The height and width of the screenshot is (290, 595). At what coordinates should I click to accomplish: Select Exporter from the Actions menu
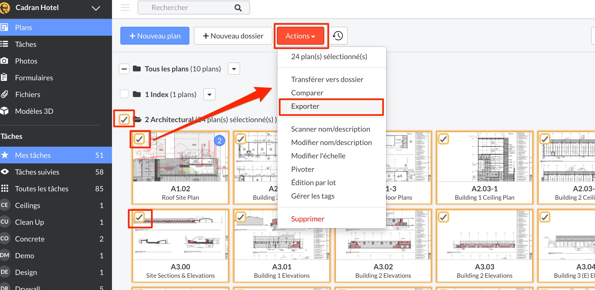(x=305, y=106)
